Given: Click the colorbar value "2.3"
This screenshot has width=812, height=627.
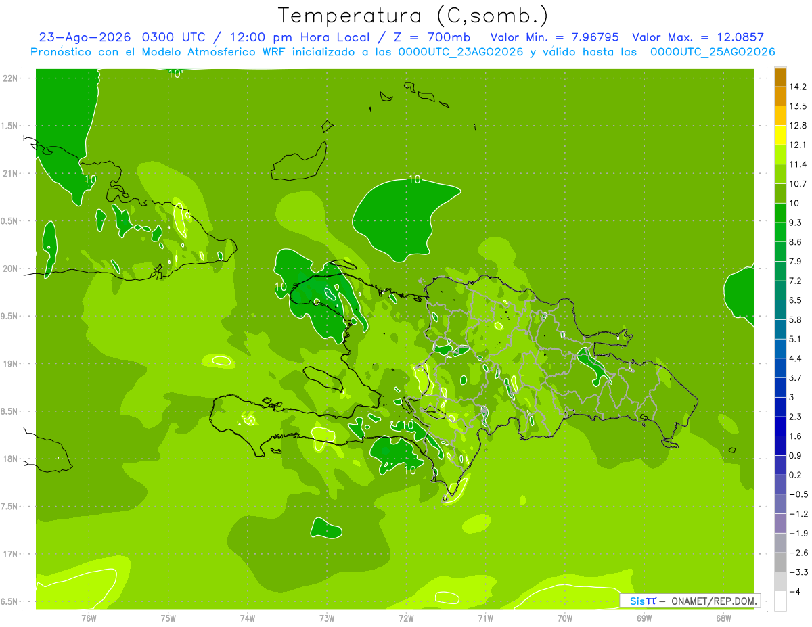Looking at the screenshot, I should click(796, 417).
